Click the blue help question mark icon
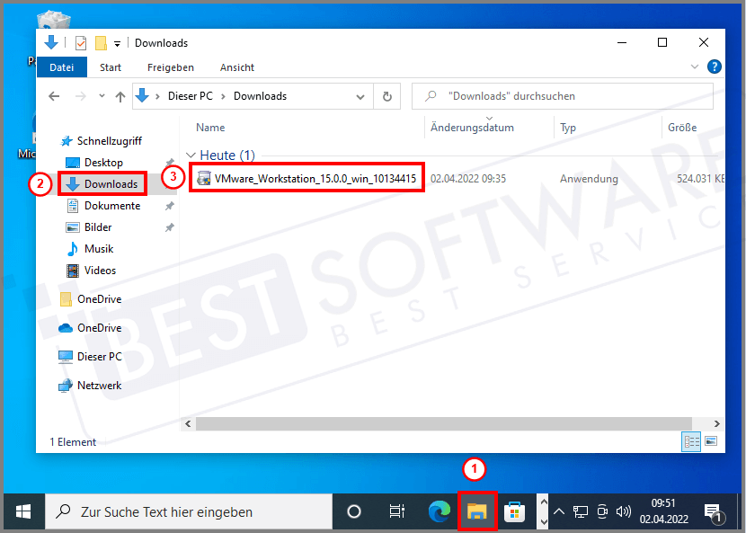 (x=715, y=67)
